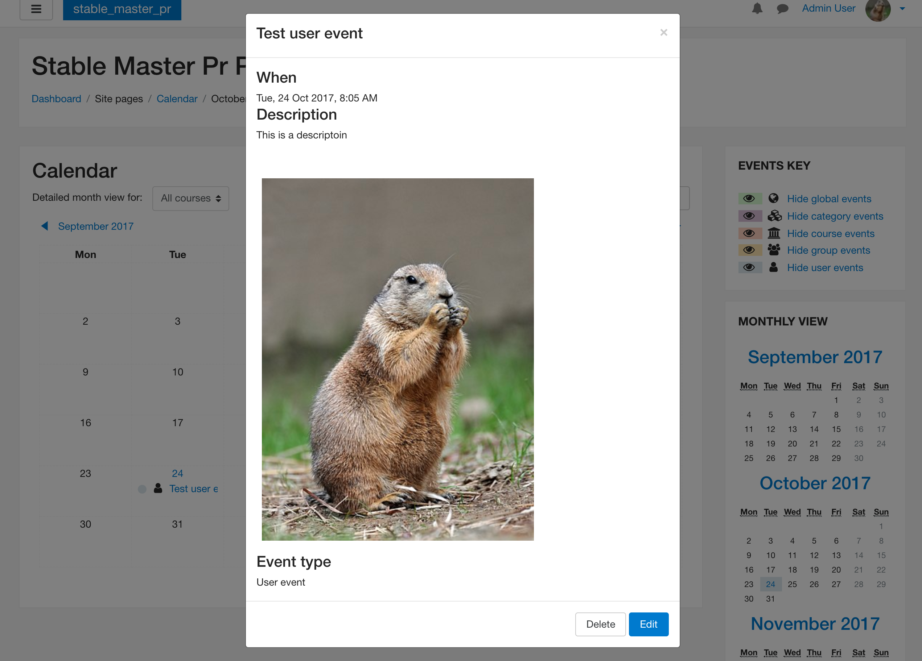922x661 pixels.
Task: Click day 31 in the main calendar
Action: point(177,524)
